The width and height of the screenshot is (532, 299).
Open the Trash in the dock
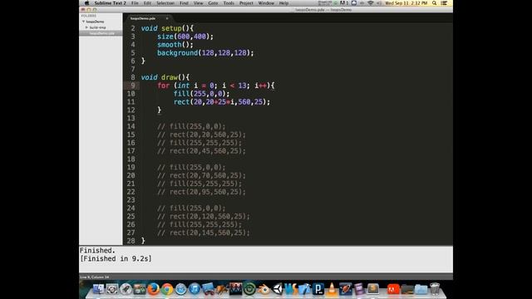pos(435,289)
